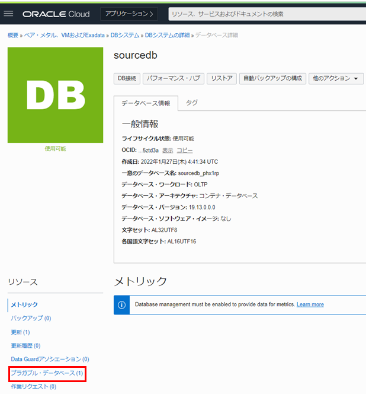Click the search resources input field
The width and height of the screenshot is (366, 394).
[x=267, y=13]
